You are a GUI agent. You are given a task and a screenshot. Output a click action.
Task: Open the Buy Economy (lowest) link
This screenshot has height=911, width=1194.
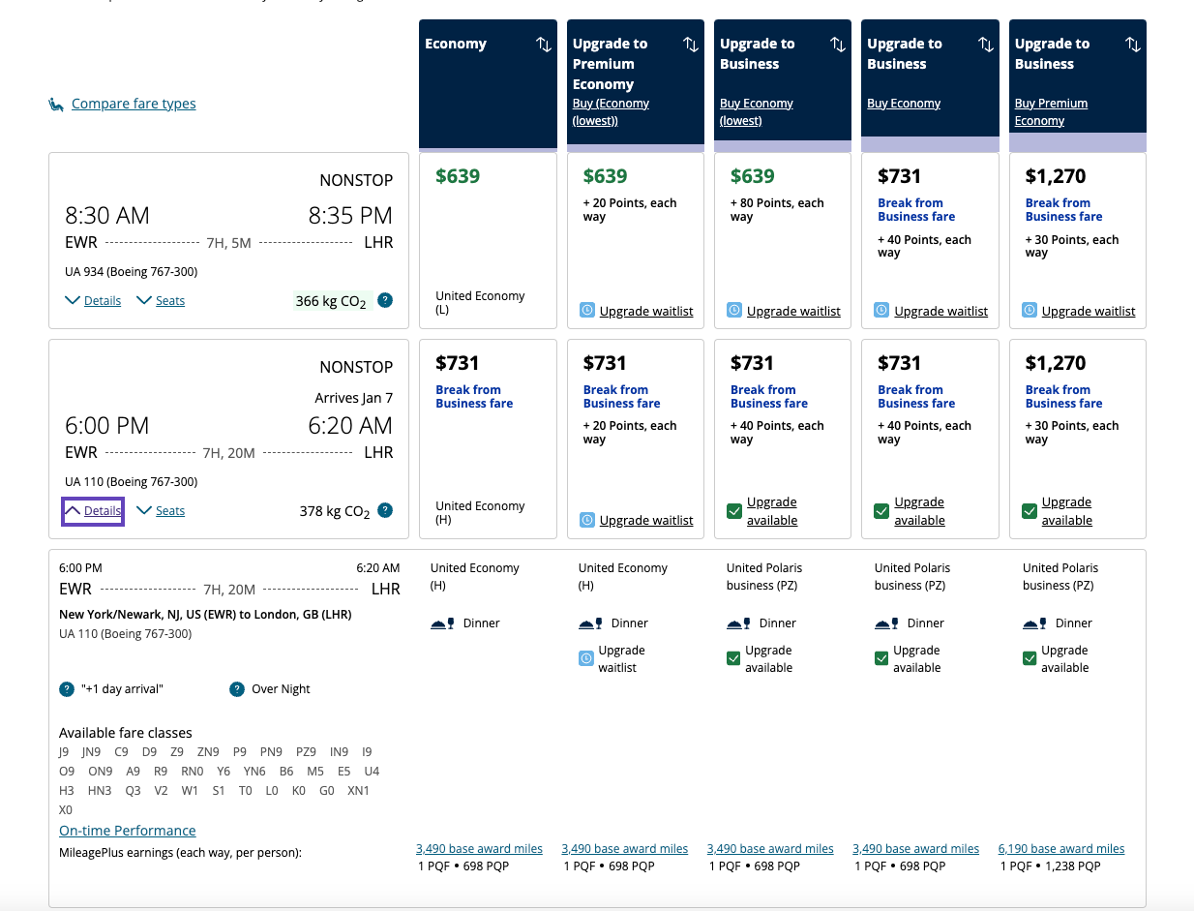click(757, 111)
